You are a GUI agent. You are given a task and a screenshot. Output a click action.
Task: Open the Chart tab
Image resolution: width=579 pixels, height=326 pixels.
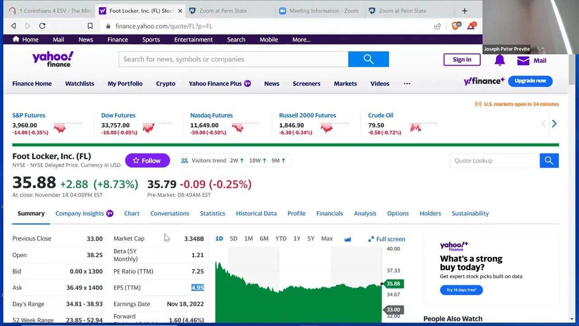132,213
